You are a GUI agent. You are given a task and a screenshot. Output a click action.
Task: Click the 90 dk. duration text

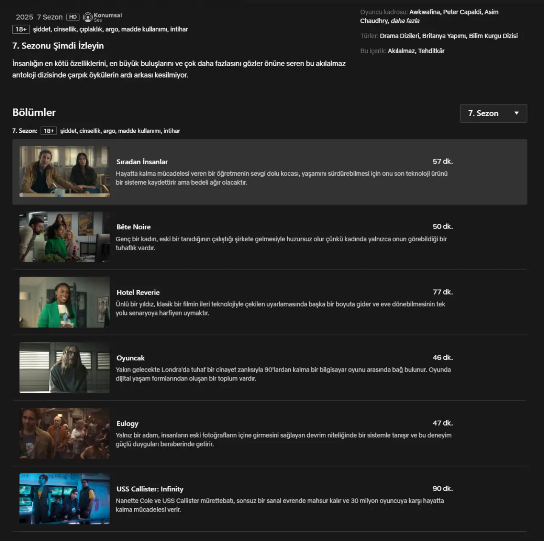443,489
